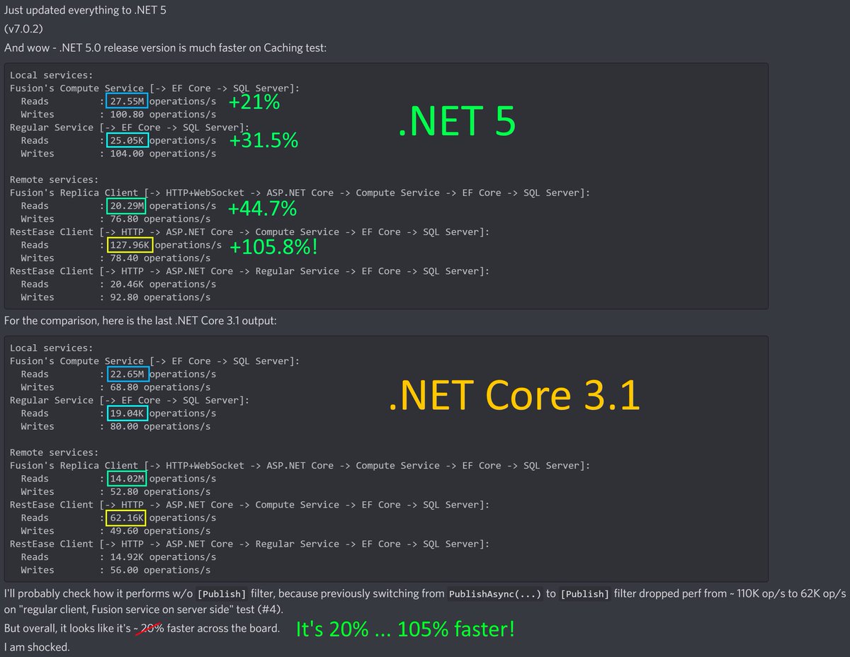This screenshot has height=657, width=850.
Task: Click the '22.65M operations/s' Reads value
Action: [x=163, y=374]
